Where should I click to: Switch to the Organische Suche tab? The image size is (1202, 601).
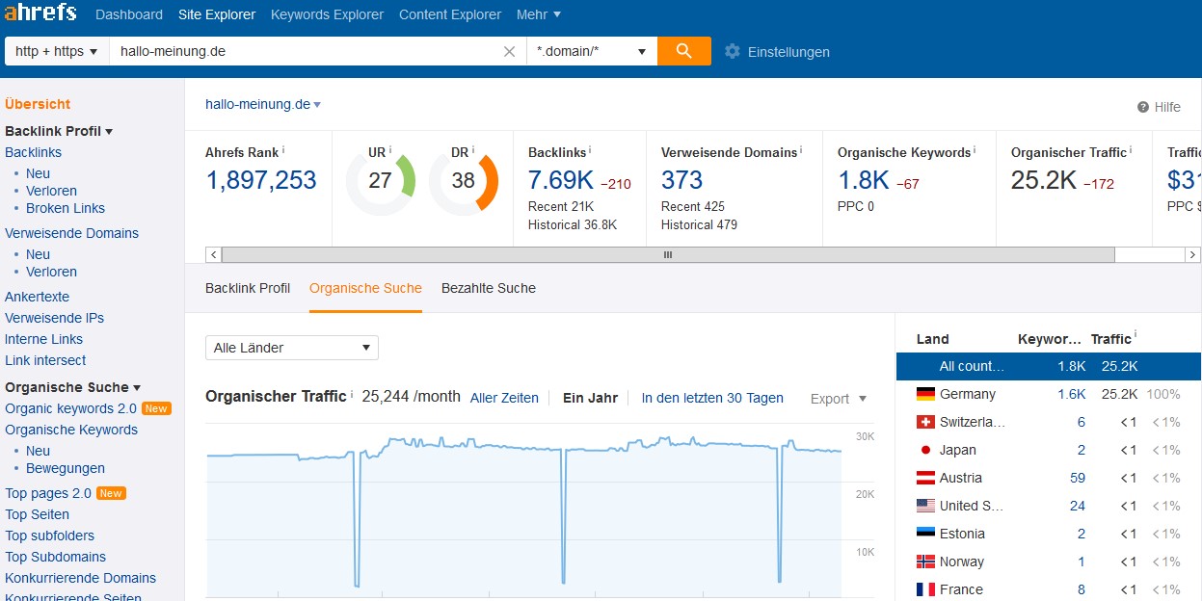pyautogui.click(x=365, y=288)
